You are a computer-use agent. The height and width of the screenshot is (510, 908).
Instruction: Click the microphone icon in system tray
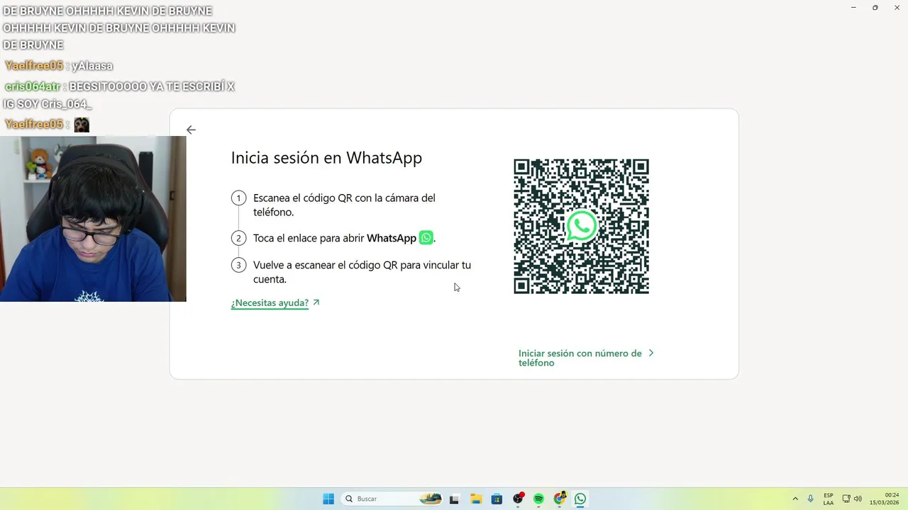coord(810,499)
